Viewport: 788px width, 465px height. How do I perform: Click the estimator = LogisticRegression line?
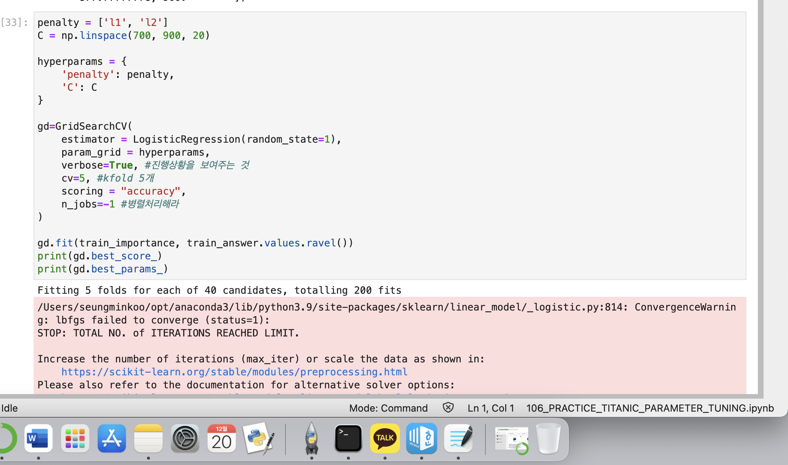201,139
